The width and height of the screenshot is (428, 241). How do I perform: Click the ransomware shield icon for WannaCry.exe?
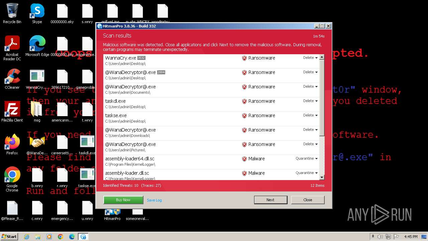244,58
